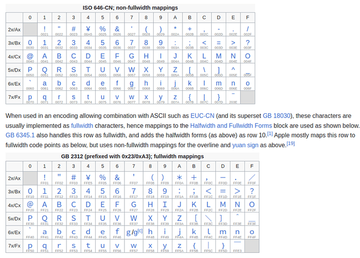
Task: Click the GB 18030 link
Action: click(x=276, y=115)
